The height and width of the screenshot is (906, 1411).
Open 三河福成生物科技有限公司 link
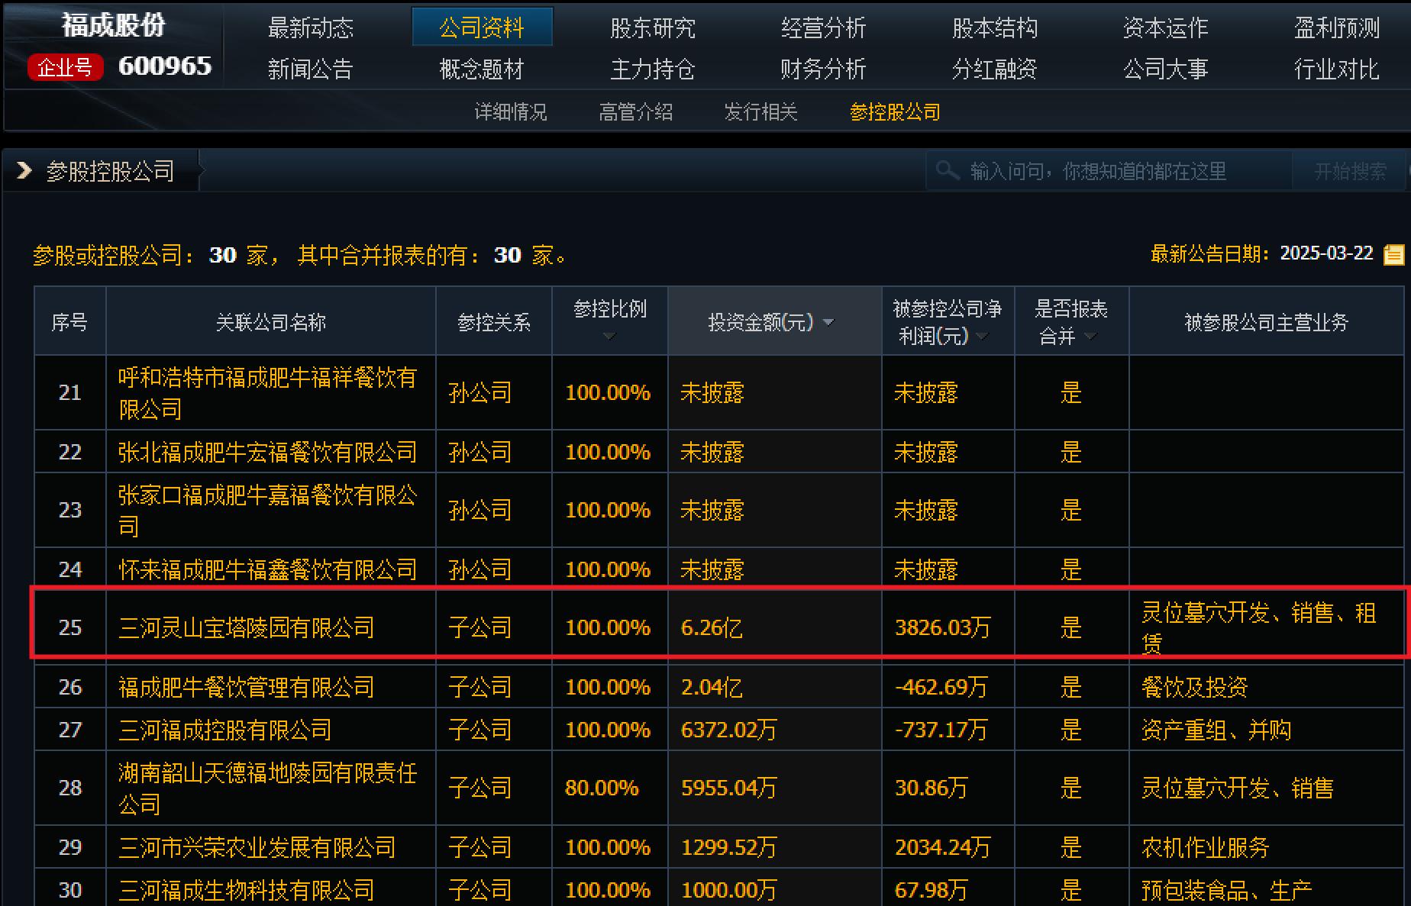246,890
